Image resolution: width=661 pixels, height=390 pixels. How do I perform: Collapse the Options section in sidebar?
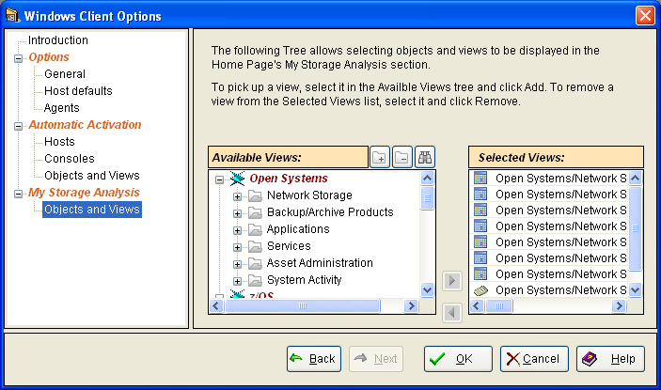tap(18, 58)
